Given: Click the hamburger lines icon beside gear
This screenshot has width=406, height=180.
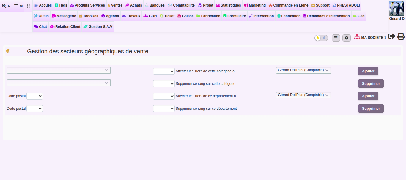Looking at the screenshot, I should 336,38.
